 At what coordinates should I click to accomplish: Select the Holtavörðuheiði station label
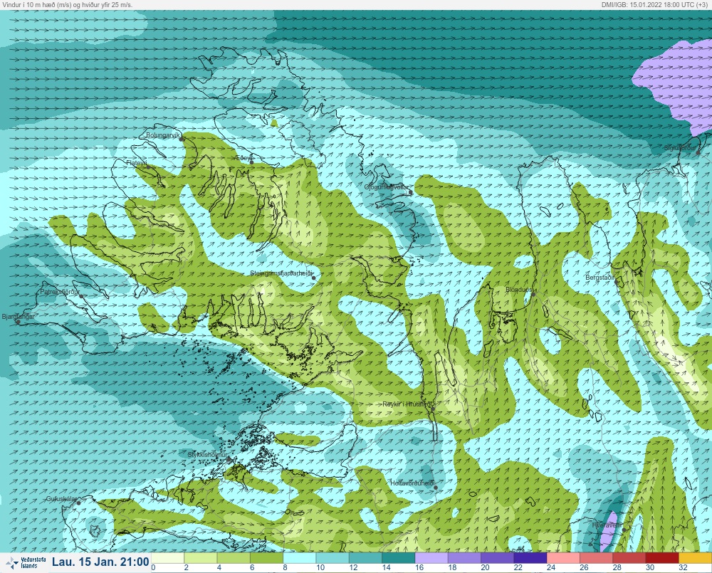[413, 483]
